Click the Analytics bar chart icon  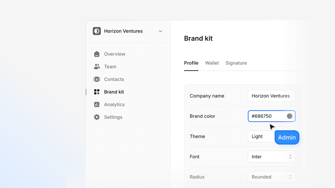coord(97,104)
